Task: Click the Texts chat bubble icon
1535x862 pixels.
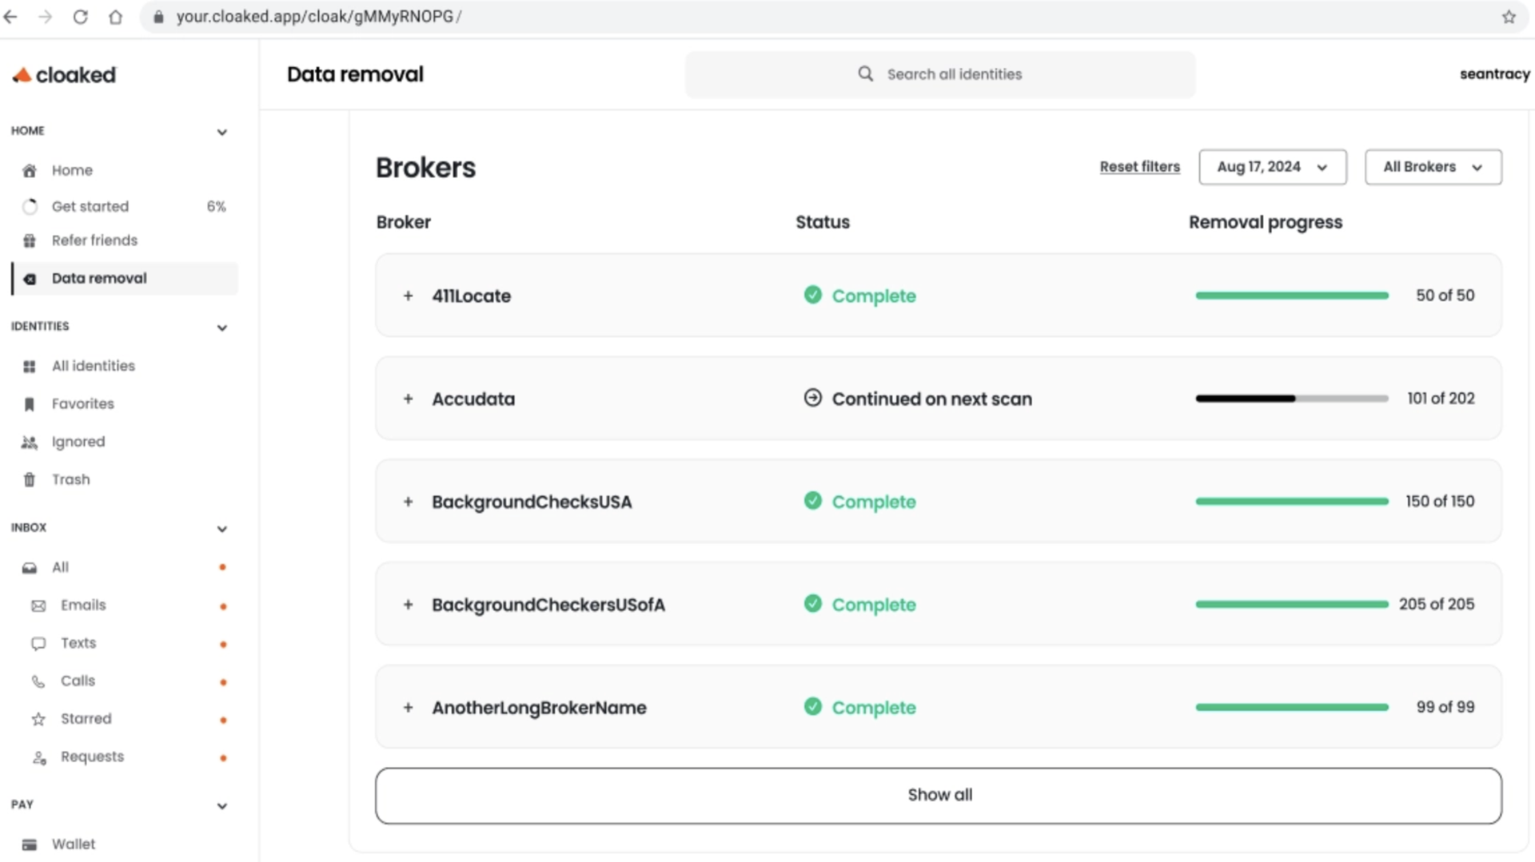Action: coord(38,644)
